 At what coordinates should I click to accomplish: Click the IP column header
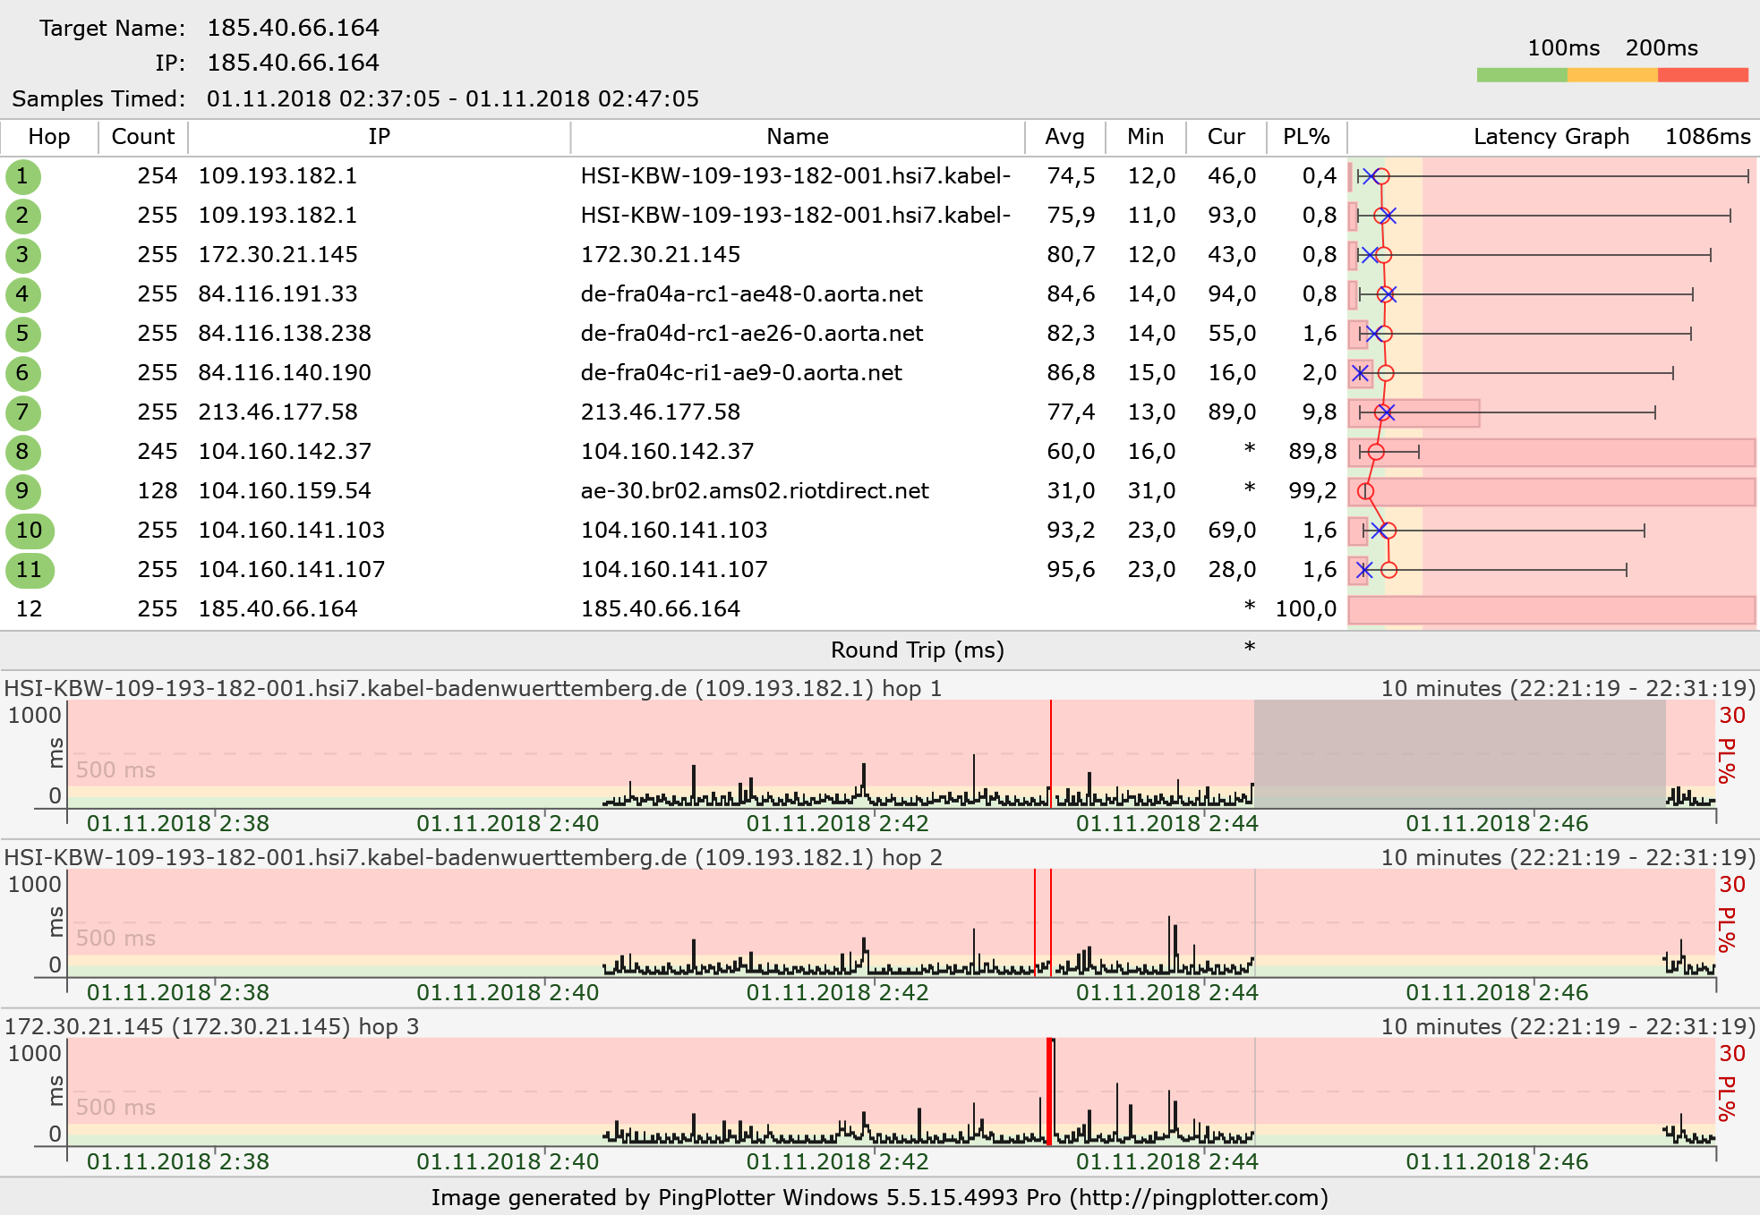pyautogui.click(x=380, y=137)
